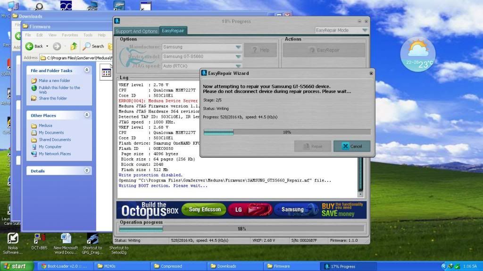Click the log line 'Writing BOOT section. Please wait...'
This screenshot has width=483, height=271.
click(x=163, y=186)
